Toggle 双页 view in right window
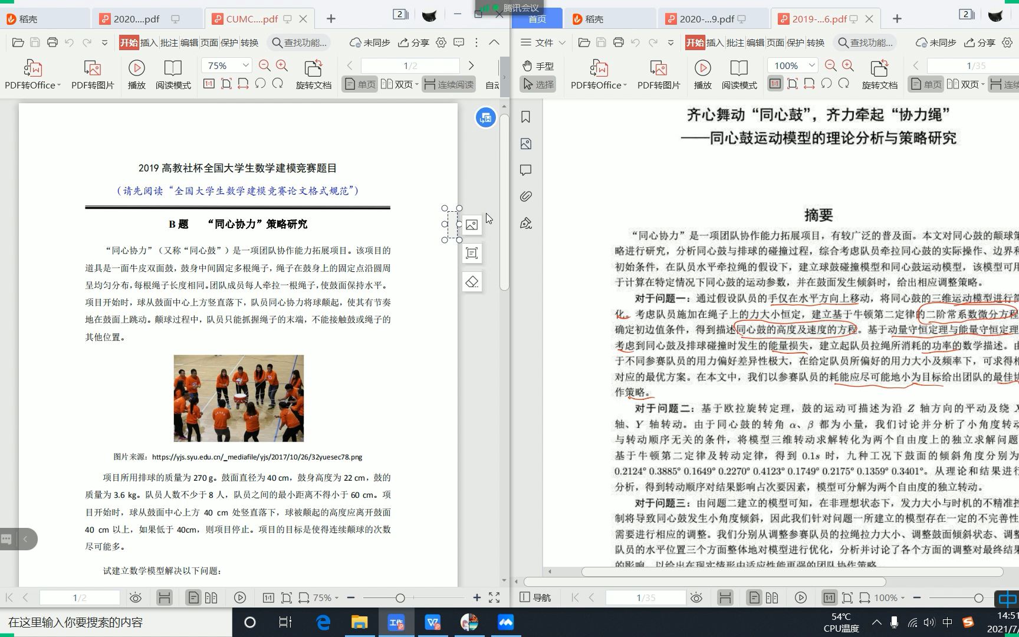Screen dimensions: 1019x637 965,84
